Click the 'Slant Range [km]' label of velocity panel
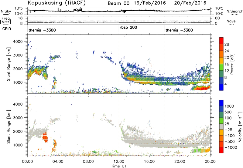 [x=9, y=126]
